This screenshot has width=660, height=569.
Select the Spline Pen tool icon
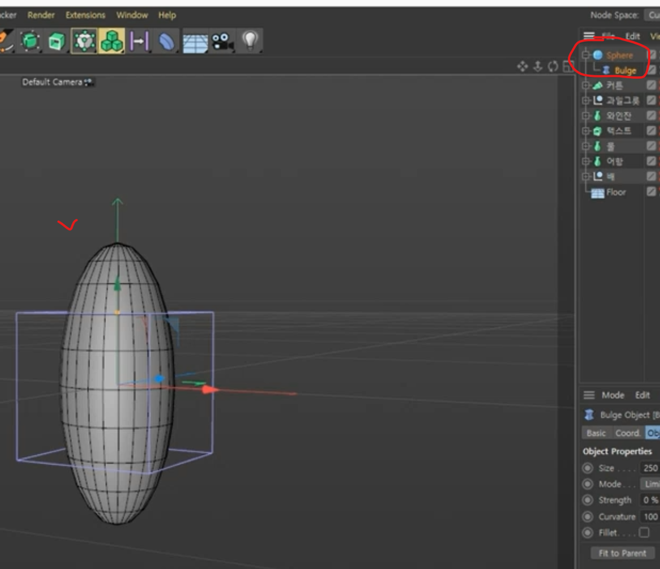[6, 41]
